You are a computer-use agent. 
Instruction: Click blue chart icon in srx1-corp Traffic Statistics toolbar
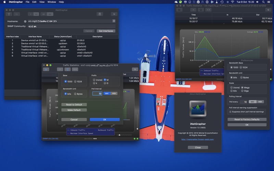click(x=46, y=69)
